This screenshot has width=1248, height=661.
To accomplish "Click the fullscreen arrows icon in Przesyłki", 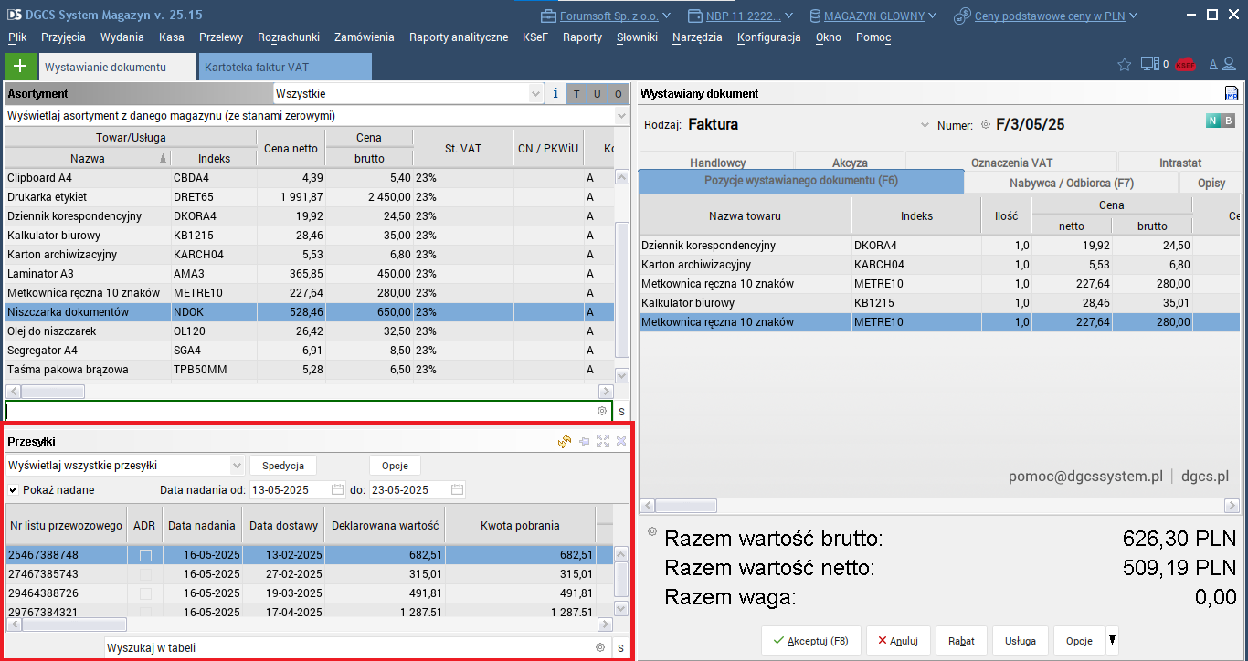I will point(602,441).
